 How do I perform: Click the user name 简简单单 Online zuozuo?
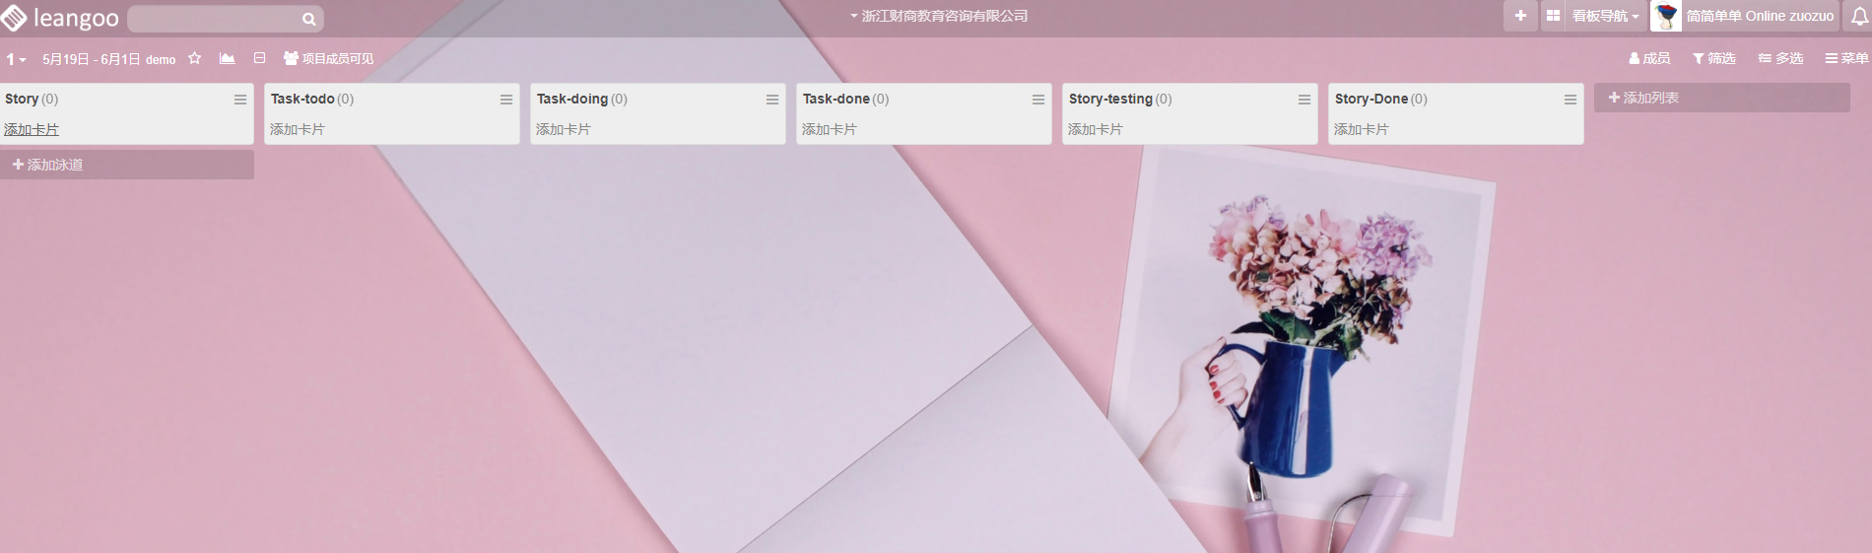[1760, 16]
